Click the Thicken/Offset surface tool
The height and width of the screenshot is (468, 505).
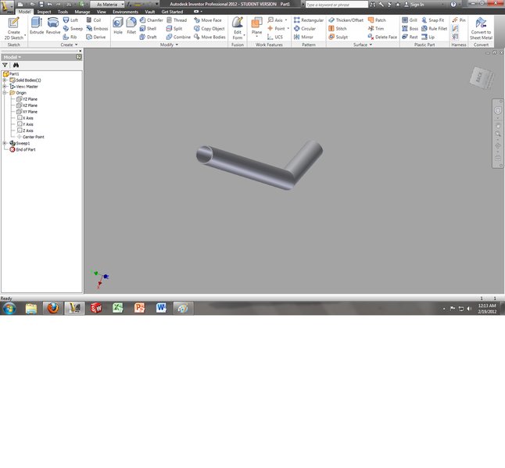click(x=346, y=20)
